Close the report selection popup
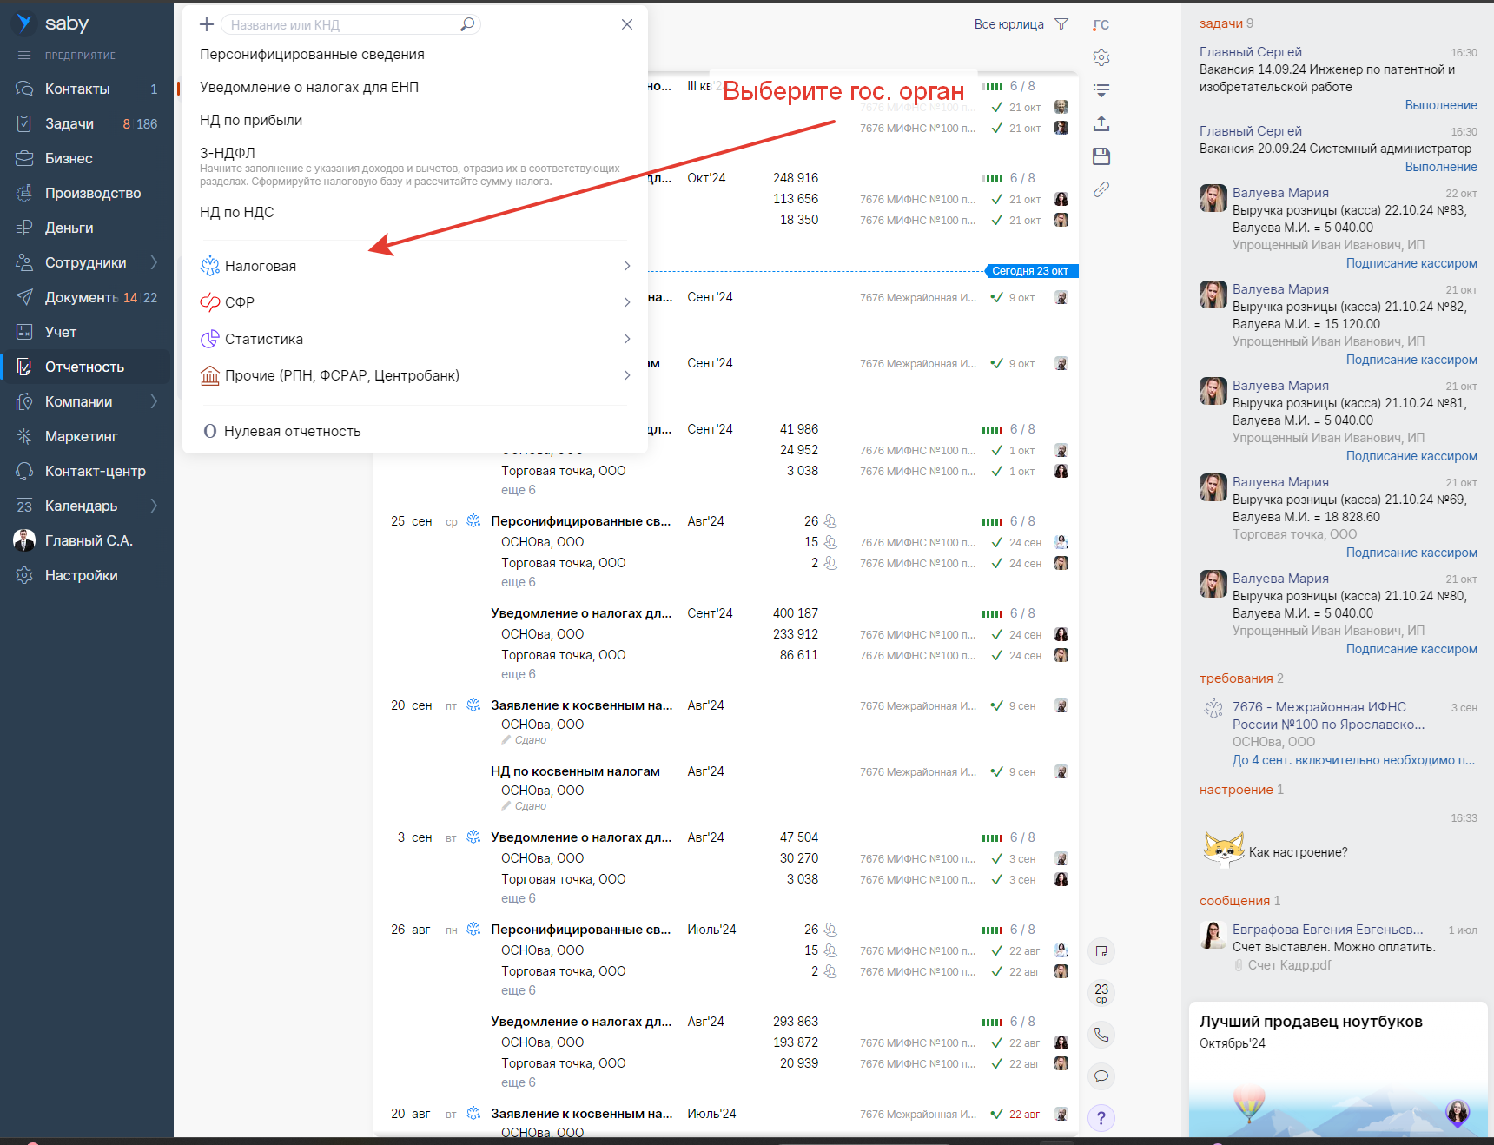 point(627,24)
